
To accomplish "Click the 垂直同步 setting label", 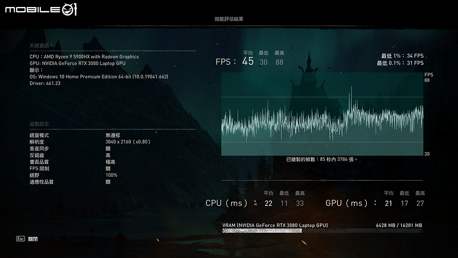I will coord(39,148).
